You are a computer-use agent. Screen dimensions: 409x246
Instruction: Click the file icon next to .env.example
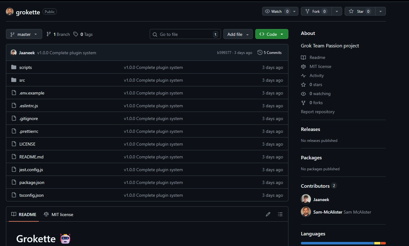(14, 93)
